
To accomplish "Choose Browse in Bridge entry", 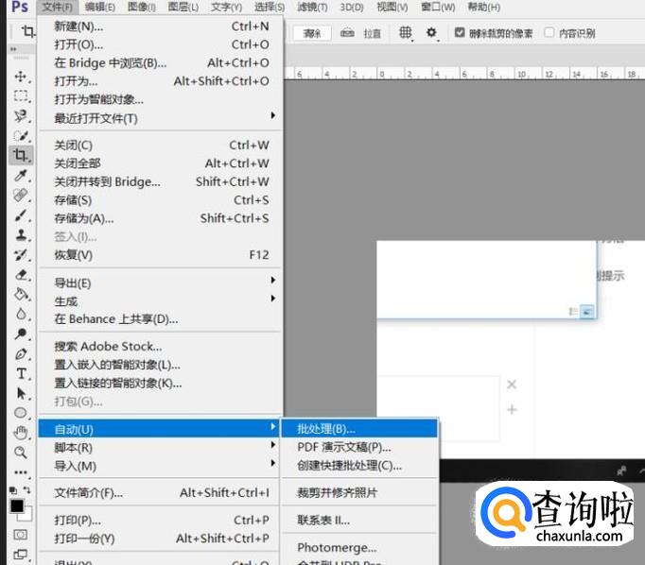I will [x=161, y=63].
